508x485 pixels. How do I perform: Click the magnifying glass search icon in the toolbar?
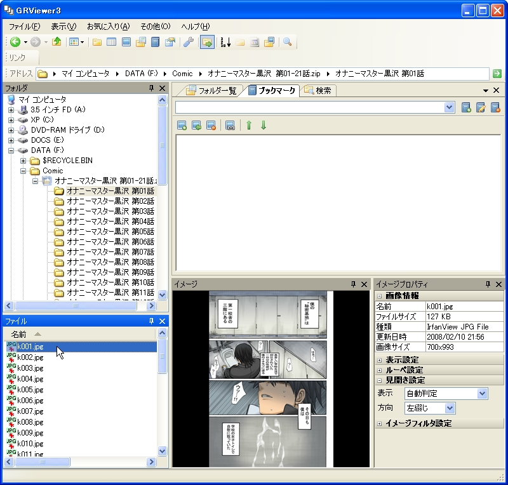coord(288,42)
